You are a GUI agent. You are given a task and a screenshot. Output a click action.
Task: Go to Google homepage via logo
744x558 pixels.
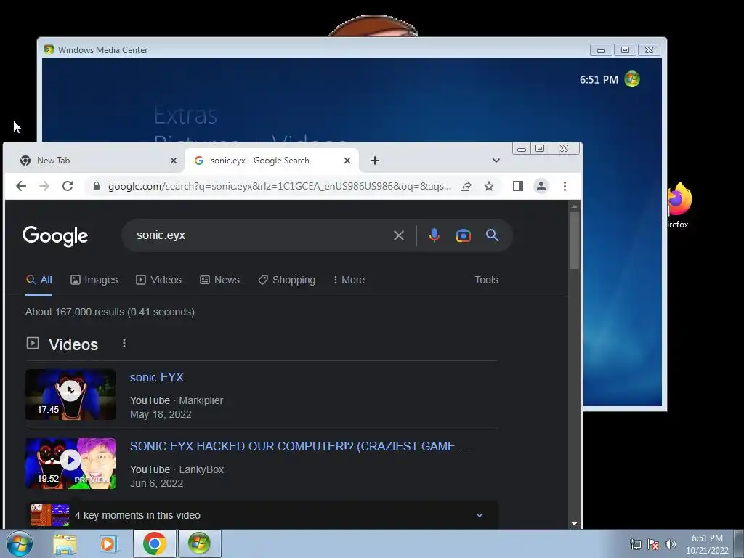click(55, 236)
